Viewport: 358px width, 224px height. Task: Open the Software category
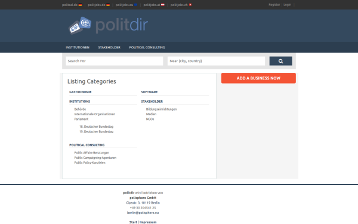tap(149, 92)
